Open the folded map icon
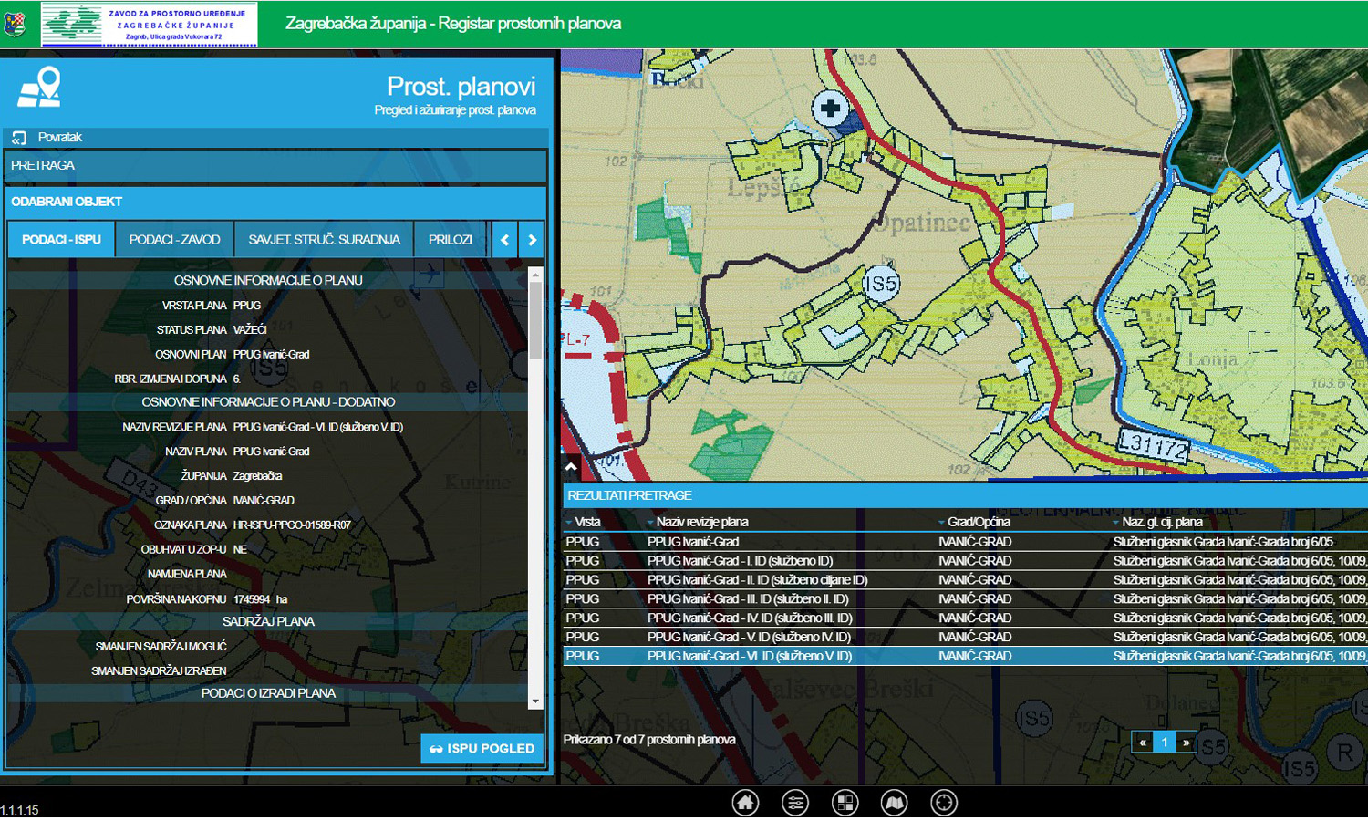1368x821 pixels. pos(895,803)
